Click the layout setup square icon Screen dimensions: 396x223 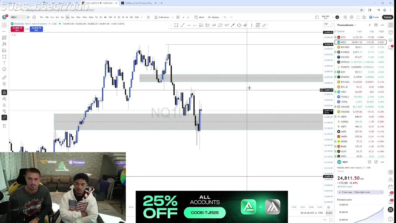(x=317, y=17)
